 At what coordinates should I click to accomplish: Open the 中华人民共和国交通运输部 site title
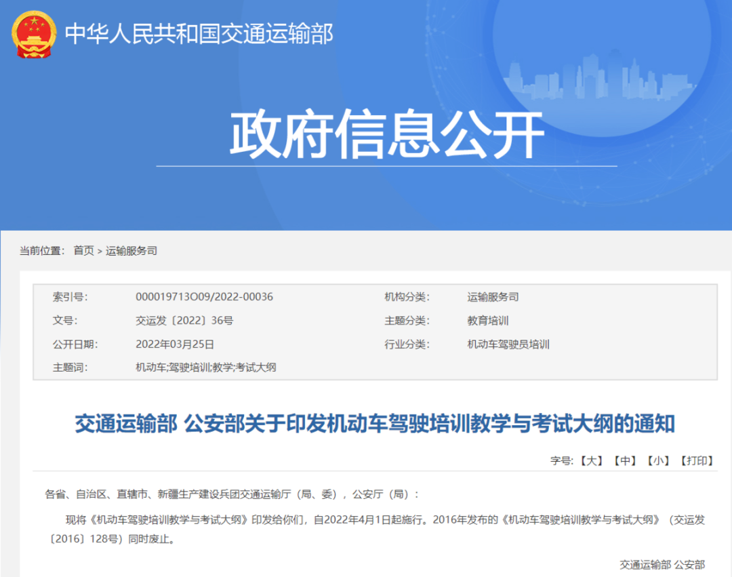click(199, 34)
